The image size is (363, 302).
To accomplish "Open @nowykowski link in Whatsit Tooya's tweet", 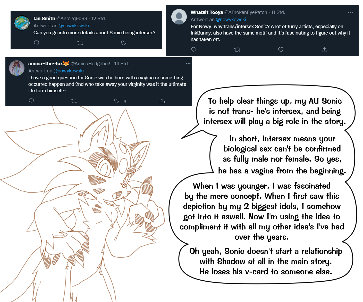I will 231,20.
